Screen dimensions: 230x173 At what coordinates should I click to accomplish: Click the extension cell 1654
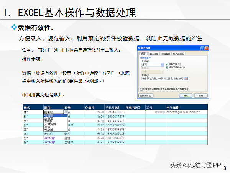pyautogui.click(x=94, y=116)
